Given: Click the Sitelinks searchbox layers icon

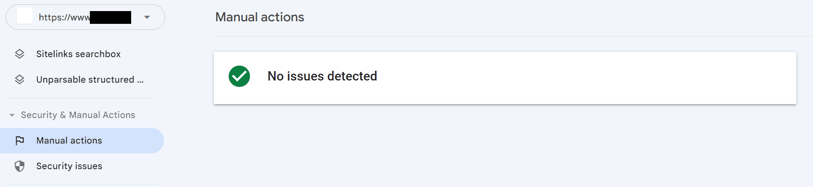Looking at the screenshot, I should coord(20,54).
